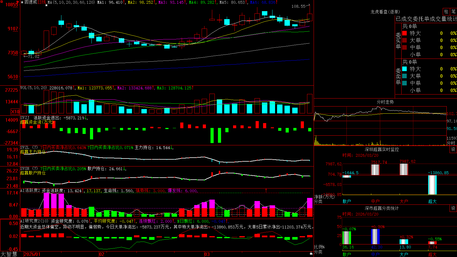Click the red question mark beside 10855

18,3
